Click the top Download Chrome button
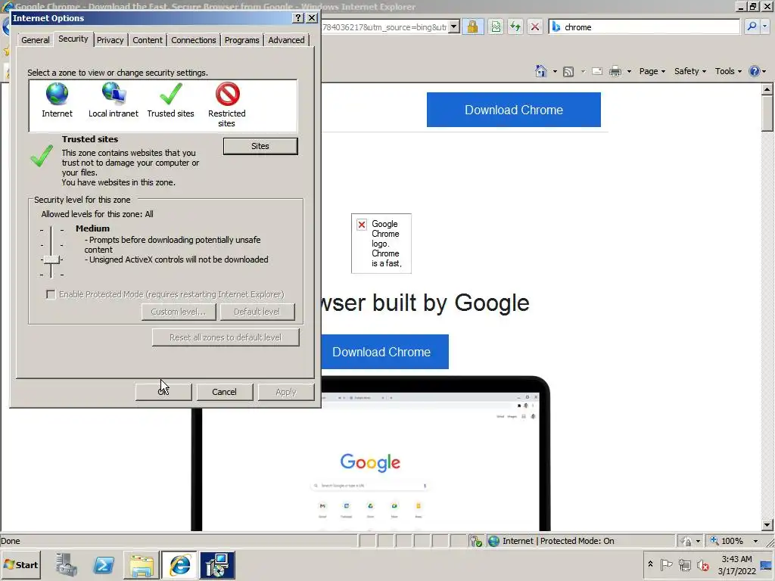Screen dimensions: 775x581 pos(514,110)
